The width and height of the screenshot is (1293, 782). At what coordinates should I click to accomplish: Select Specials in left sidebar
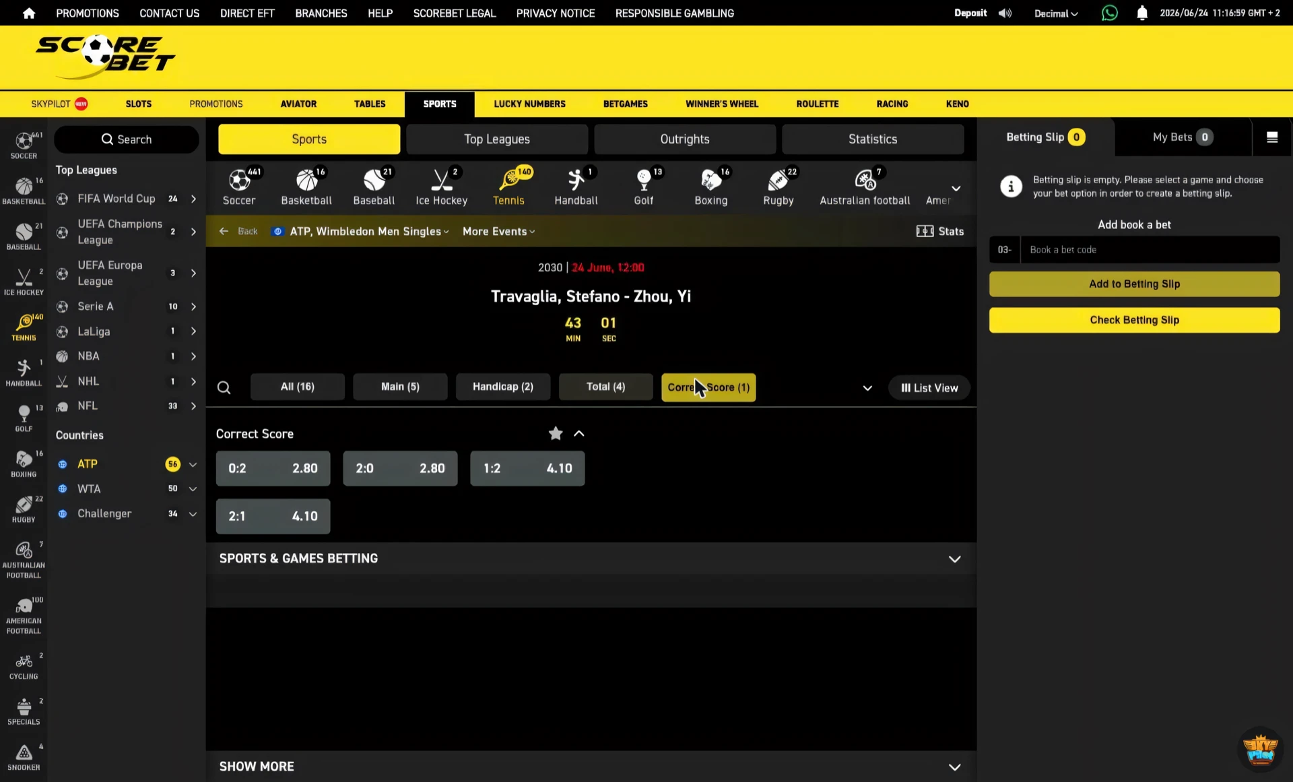(24, 711)
